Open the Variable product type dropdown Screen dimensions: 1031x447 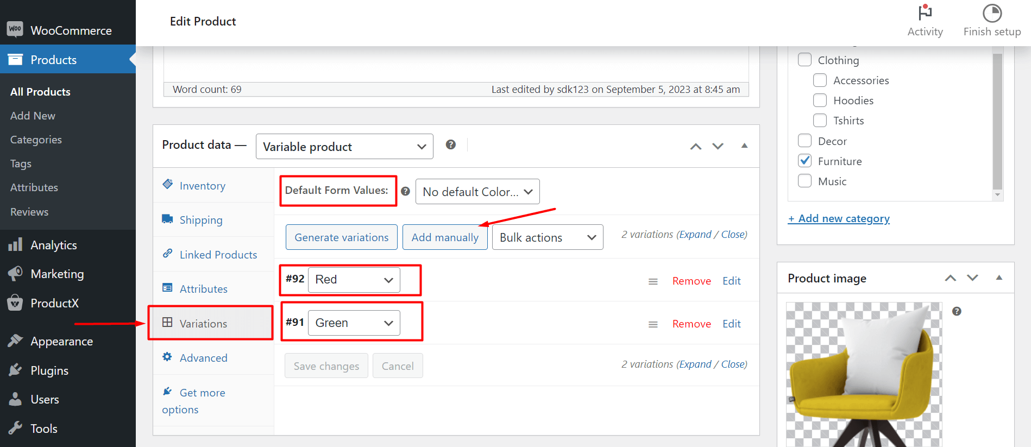point(344,147)
